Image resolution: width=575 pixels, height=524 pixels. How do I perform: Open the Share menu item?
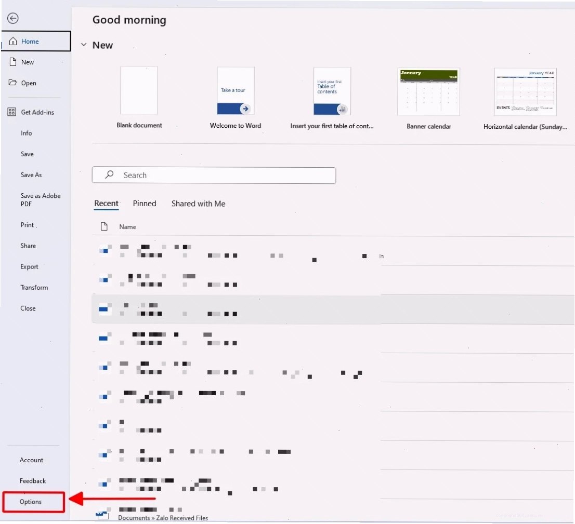pos(28,246)
